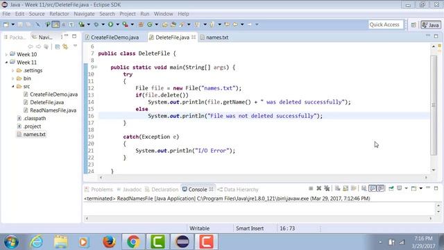Open the Open Console dropdown arrow
This screenshot has height=250, width=444.
(x=421, y=188)
